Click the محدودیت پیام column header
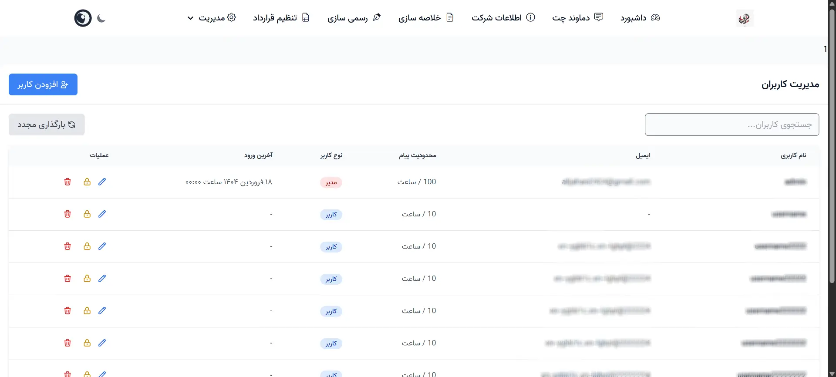836x377 pixels. coord(418,155)
